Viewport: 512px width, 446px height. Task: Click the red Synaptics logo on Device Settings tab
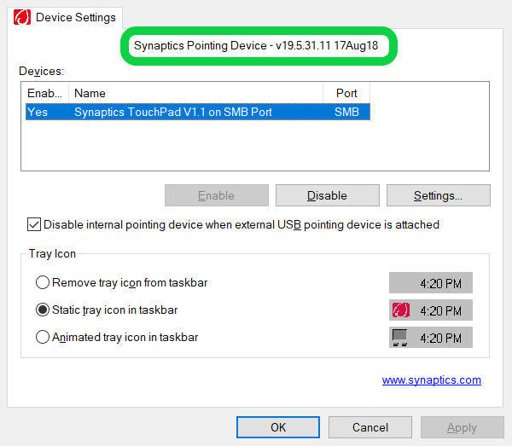point(22,17)
